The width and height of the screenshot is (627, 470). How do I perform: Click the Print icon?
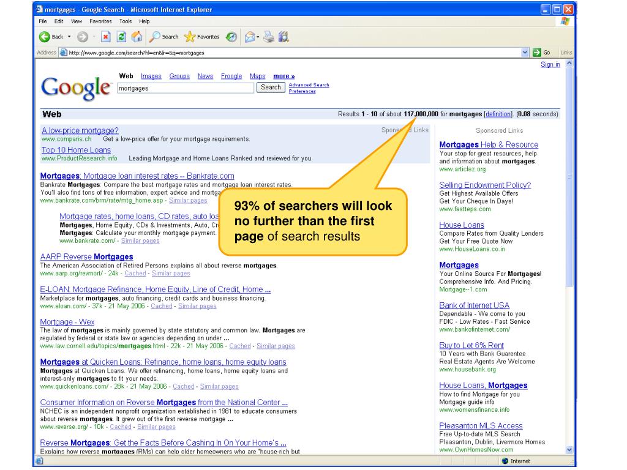(269, 37)
